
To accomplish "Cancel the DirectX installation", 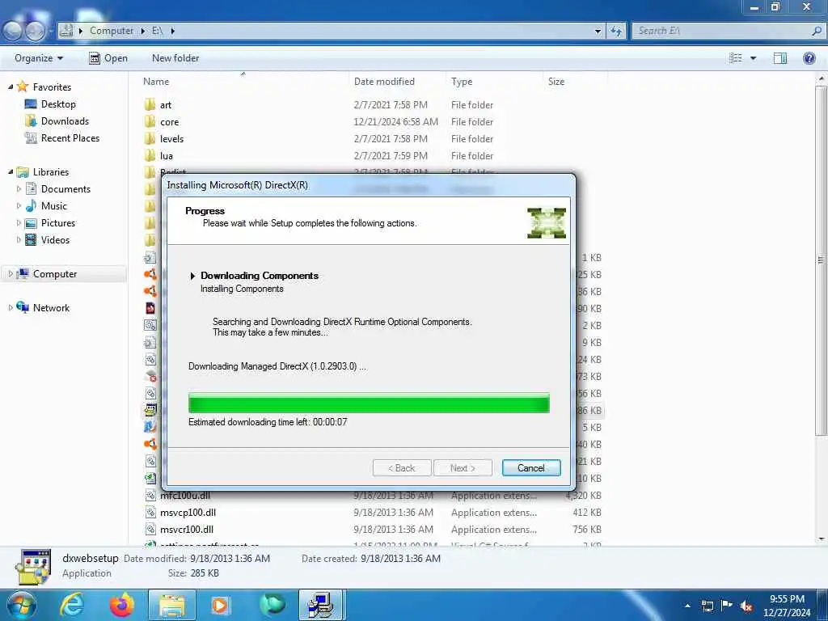I will click(530, 468).
